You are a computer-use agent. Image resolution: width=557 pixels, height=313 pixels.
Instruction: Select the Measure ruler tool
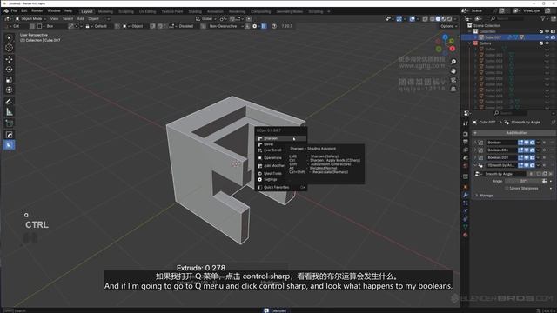(x=10, y=112)
